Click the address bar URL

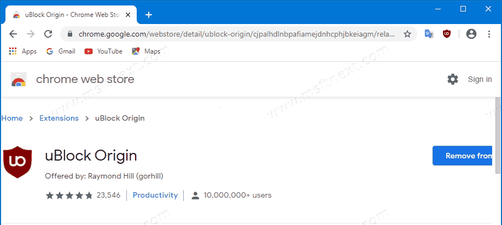[237, 34]
